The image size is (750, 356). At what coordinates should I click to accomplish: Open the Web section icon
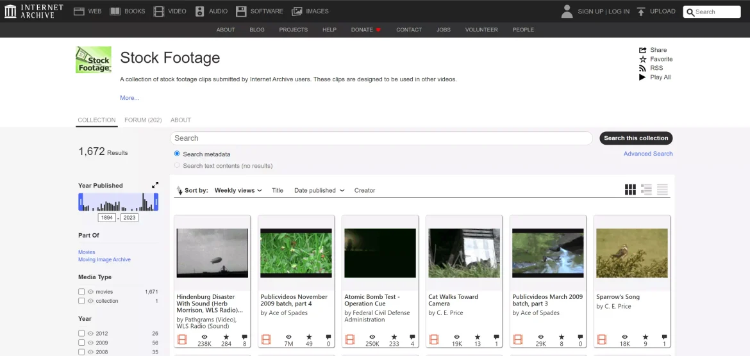(79, 11)
